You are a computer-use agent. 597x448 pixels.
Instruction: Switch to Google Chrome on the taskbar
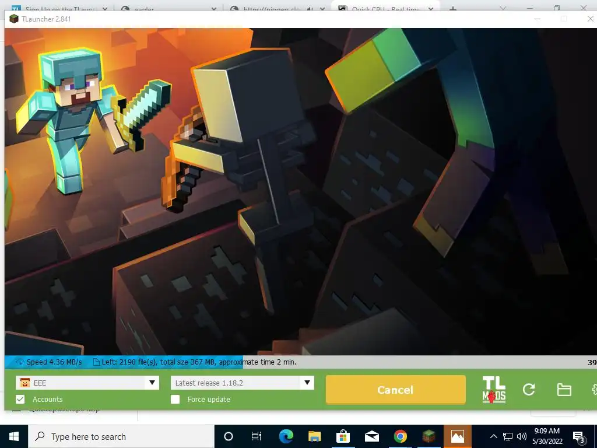click(x=400, y=436)
